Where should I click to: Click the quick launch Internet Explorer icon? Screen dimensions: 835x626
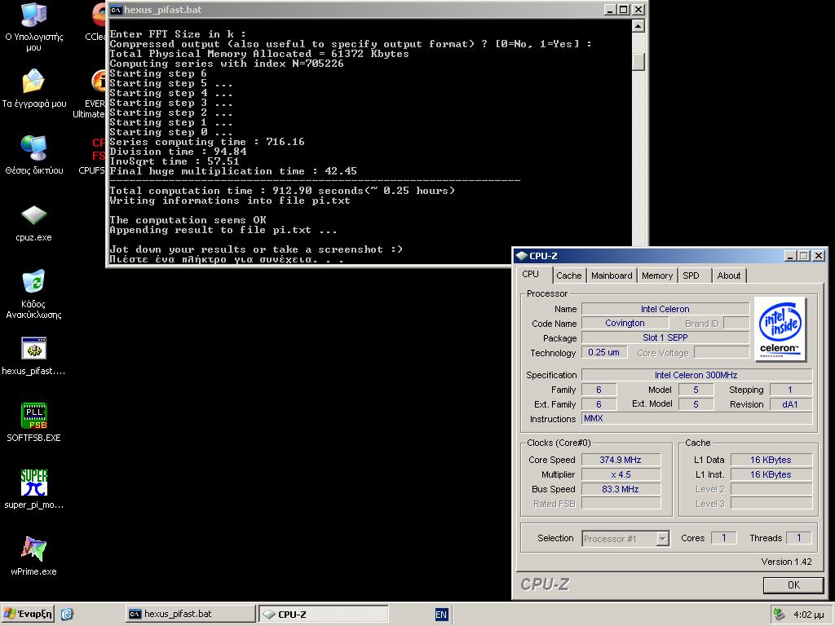point(67,614)
